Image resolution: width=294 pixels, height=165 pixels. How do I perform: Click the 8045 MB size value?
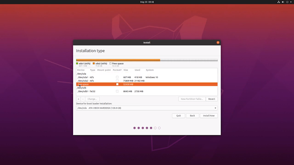(x=128, y=91)
